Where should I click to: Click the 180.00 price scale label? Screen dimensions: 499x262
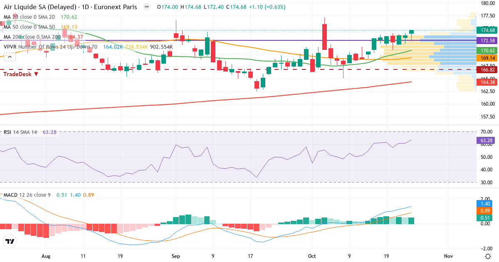(487, 3)
